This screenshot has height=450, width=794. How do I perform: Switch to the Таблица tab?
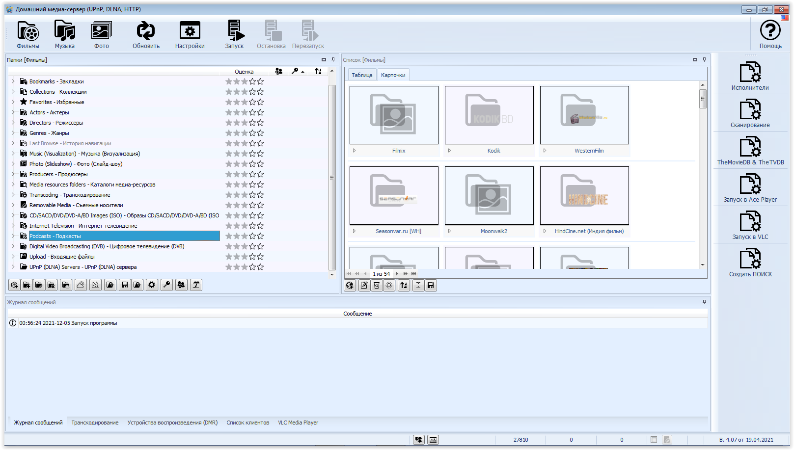tap(362, 75)
